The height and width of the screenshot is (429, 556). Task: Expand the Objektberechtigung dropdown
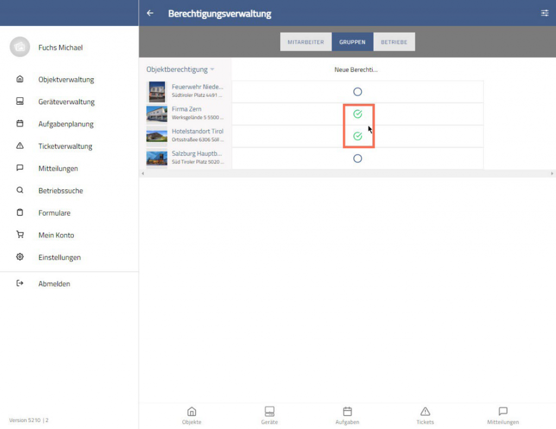pyautogui.click(x=181, y=70)
